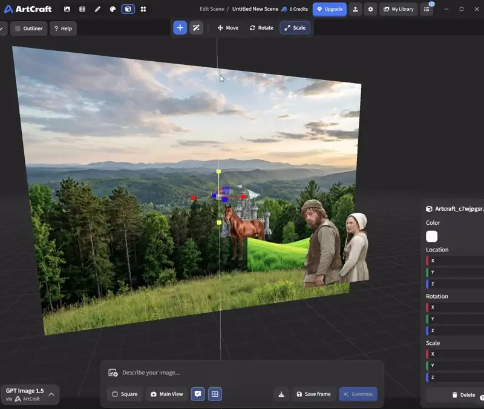Click the Upgrade button

330,9
